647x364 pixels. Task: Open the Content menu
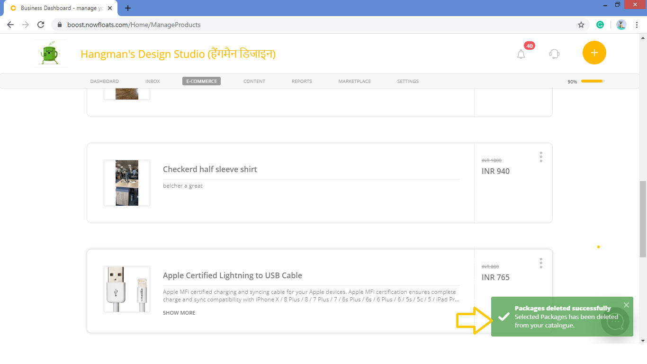(254, 82)
